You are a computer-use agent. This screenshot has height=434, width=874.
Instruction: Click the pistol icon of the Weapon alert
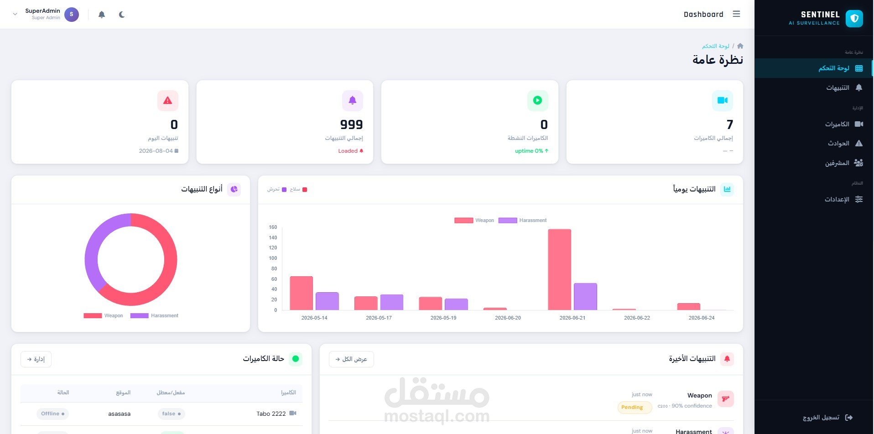pos(725,399)
